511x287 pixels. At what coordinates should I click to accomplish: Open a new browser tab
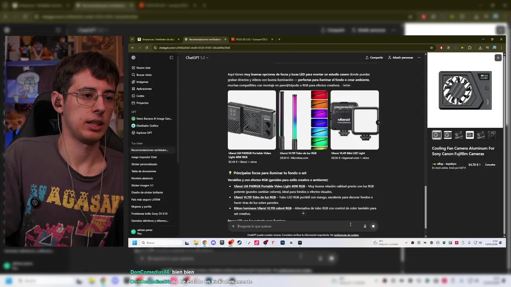click(279, 39)
